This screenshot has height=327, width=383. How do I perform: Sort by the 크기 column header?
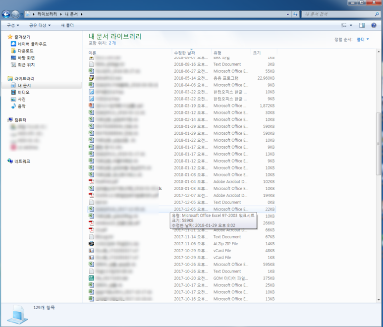[x=257, y=53]
